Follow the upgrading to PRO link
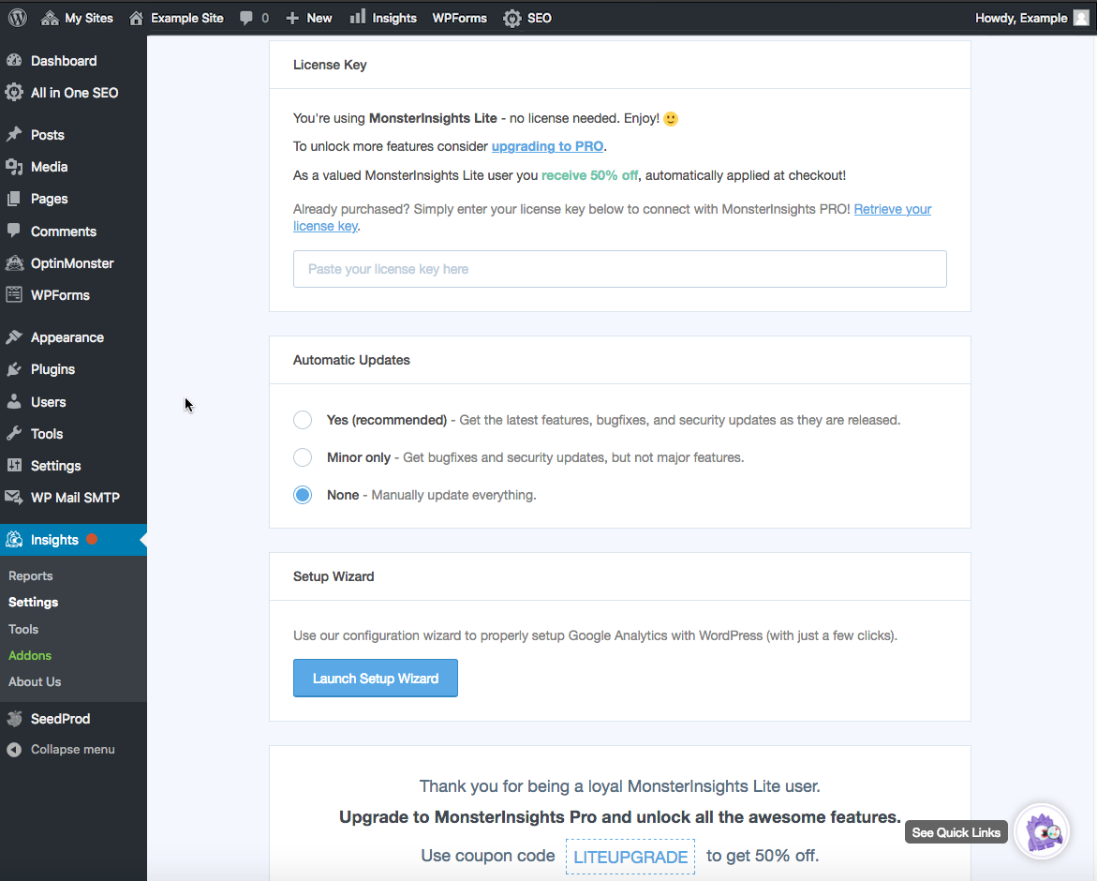 pyautogui.click(x=547, y=146)
